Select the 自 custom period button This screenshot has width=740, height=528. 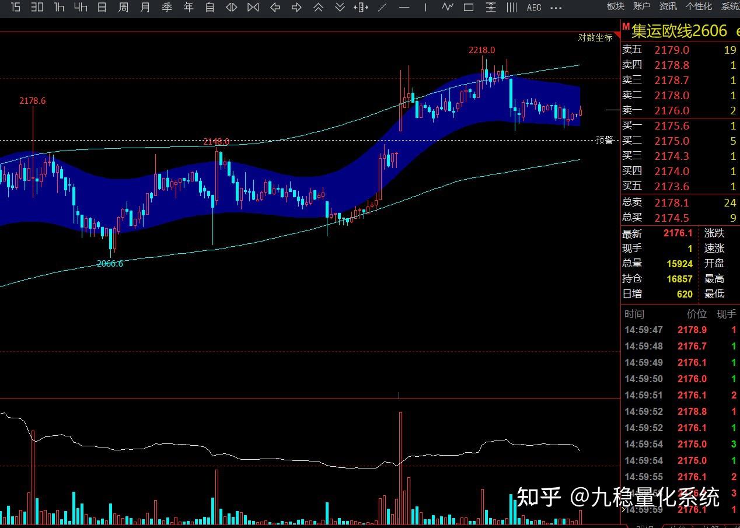pyautogui.click(x=210, y=7)
